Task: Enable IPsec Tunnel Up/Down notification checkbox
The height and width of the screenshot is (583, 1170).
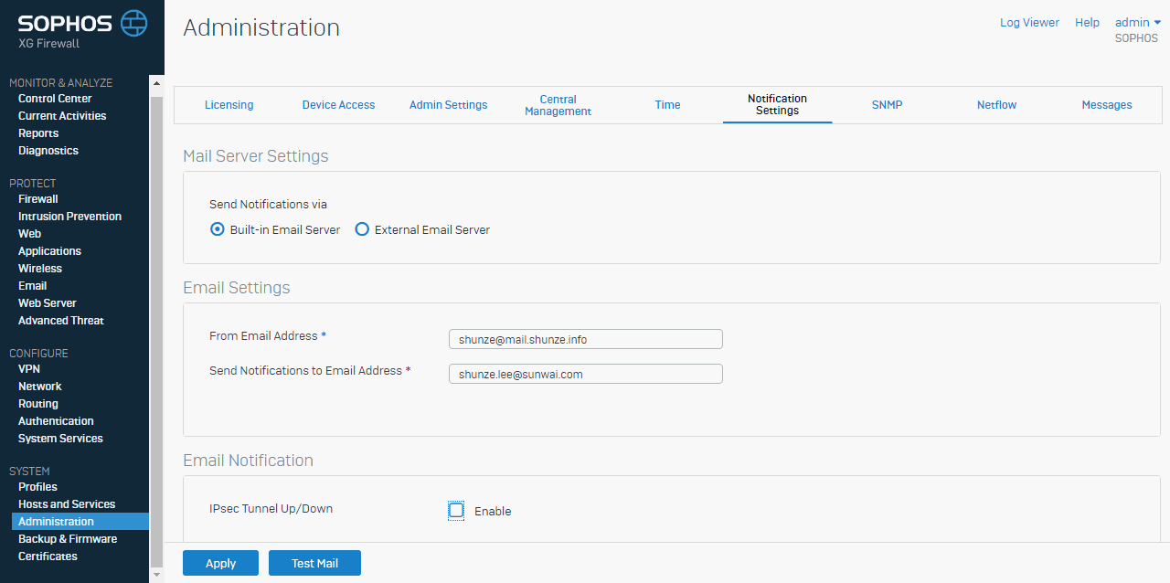Action: click(x=456, y=511)
